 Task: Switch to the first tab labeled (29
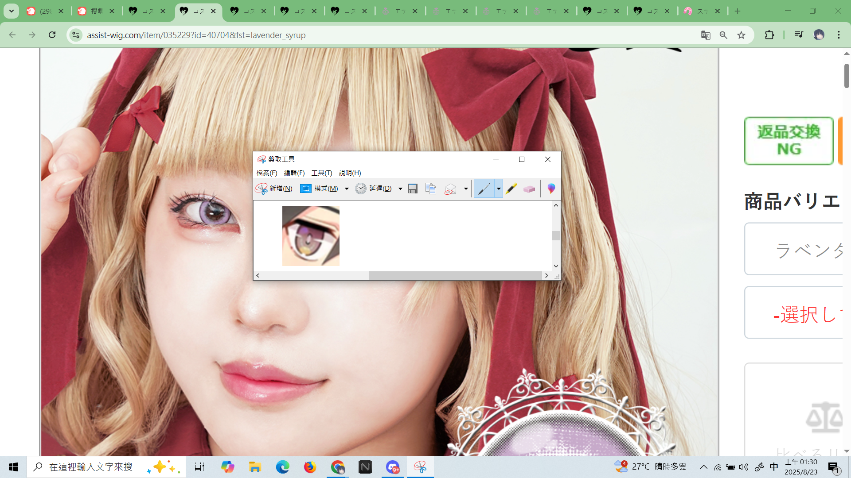pos(45,11)
